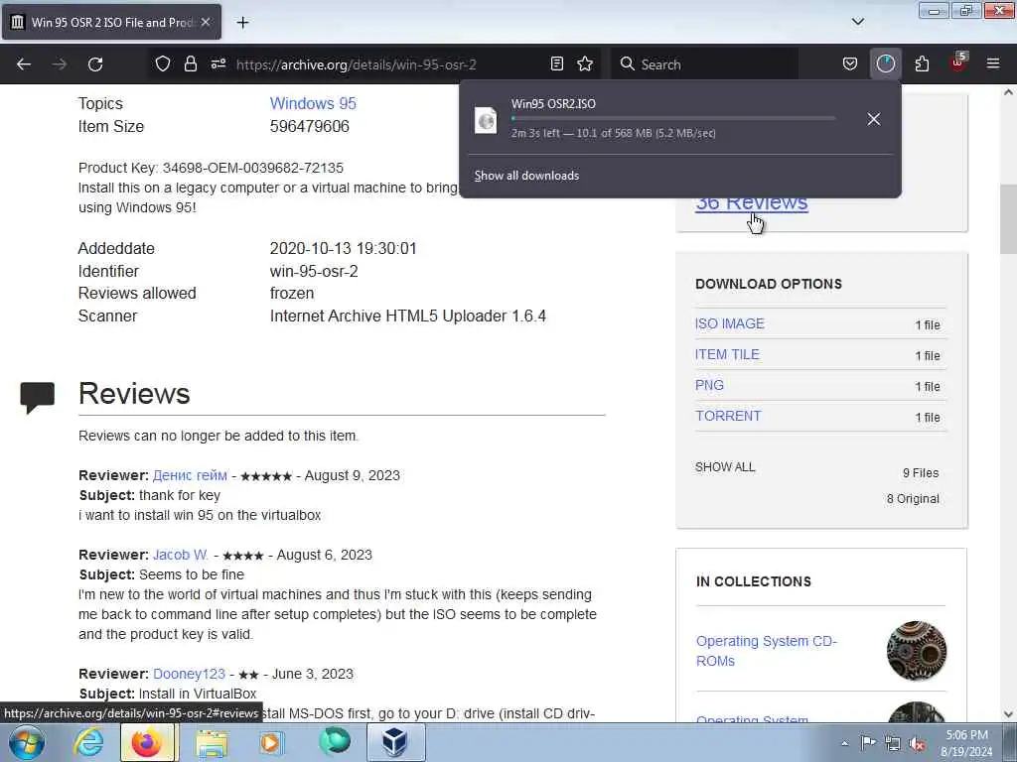This screenshot has width=1017, height=762.
Task: Download the TORRENT file
Action: [728, 416]
